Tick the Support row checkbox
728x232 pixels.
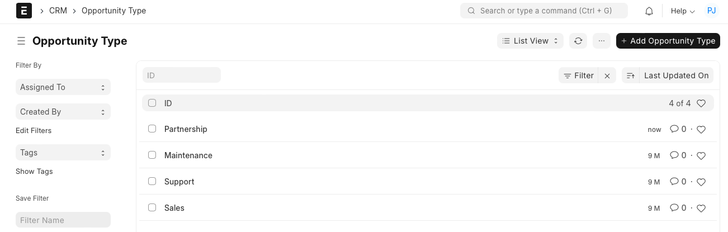click(x=152, y=181)
